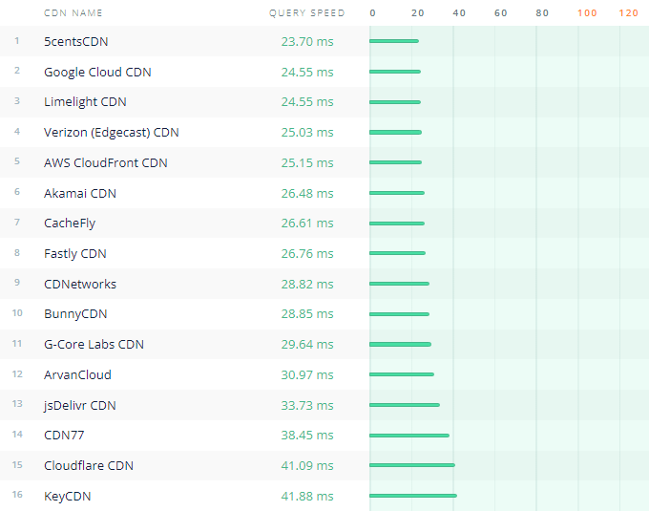This screenshot has width=649, height=511.
Task: Click the orange 100 axis label
Action: (x=587, y=13)
